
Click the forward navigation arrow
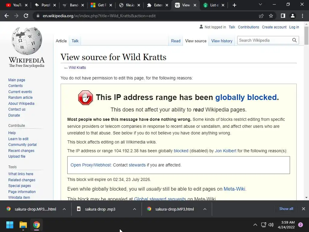16,16
